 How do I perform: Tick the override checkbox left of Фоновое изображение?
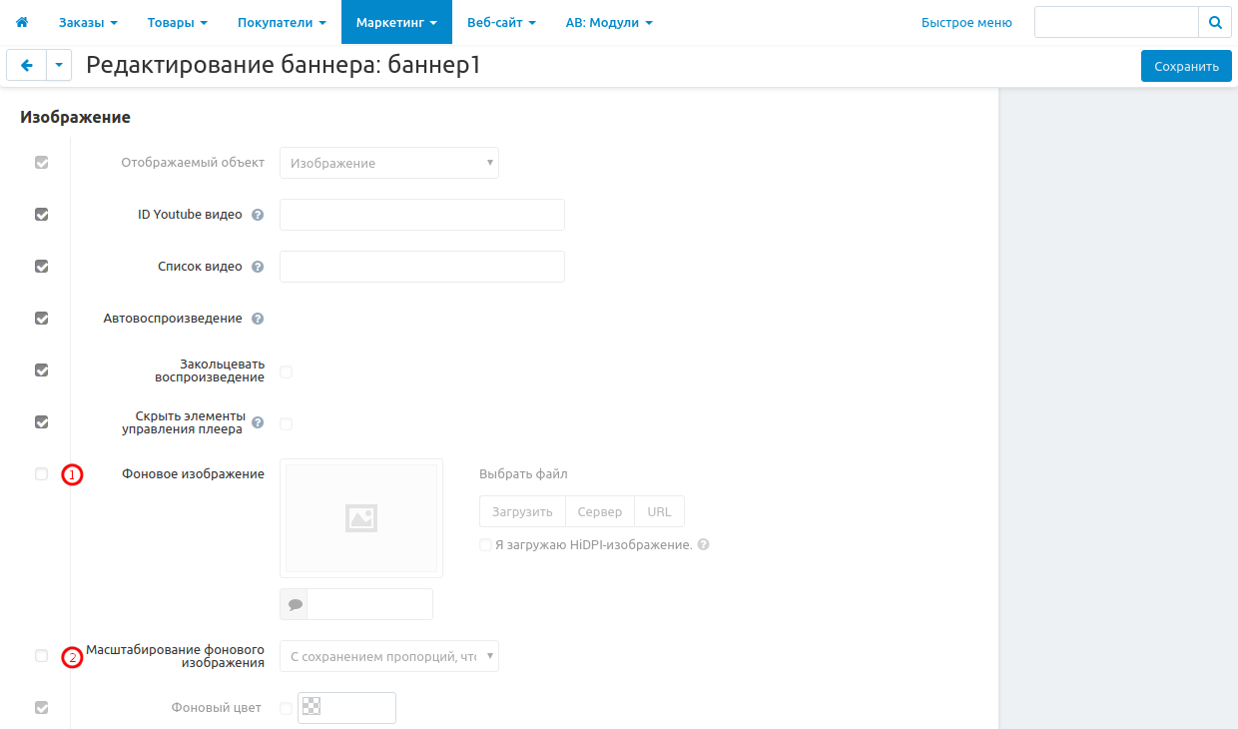coord(41,474)
